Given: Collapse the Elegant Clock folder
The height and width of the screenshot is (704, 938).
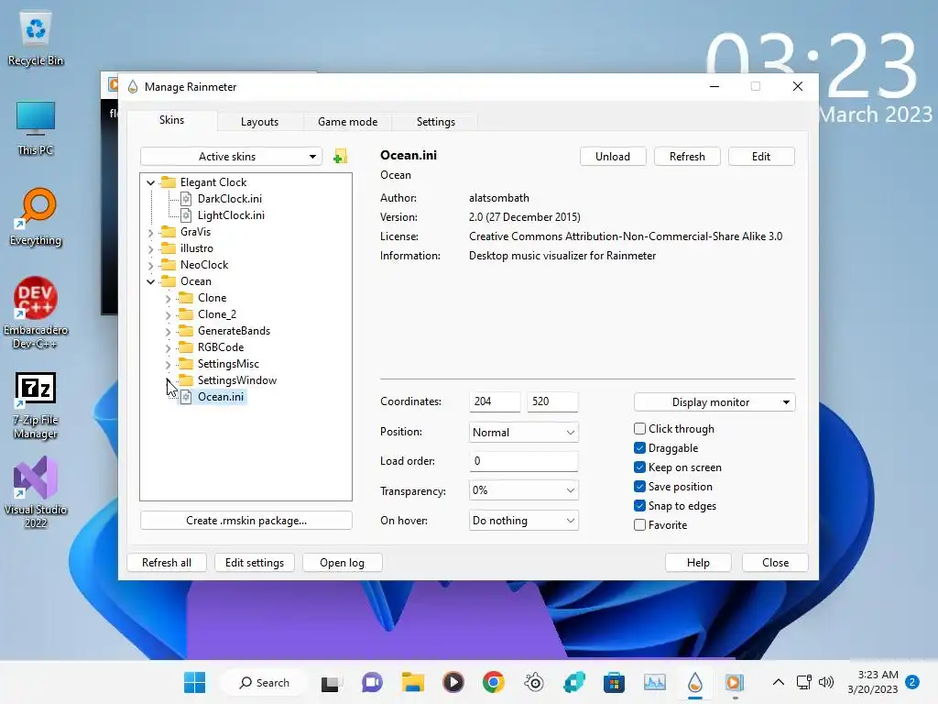Looking at the screenshot, I should coord(151,182).
